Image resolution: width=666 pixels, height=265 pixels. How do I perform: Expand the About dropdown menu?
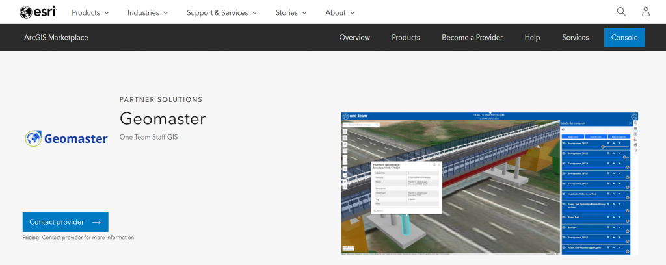(x=340, y=13)
